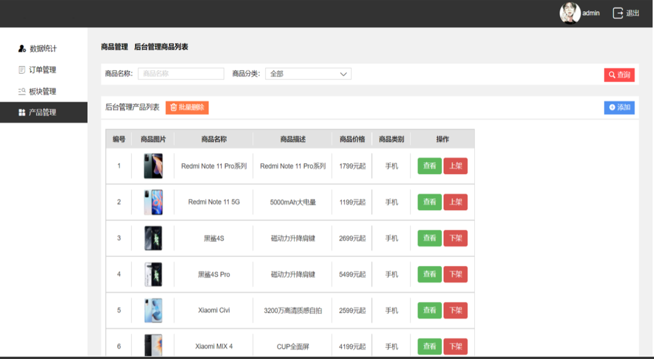Click the 5499元起 price cell

(x=352, y=274)
